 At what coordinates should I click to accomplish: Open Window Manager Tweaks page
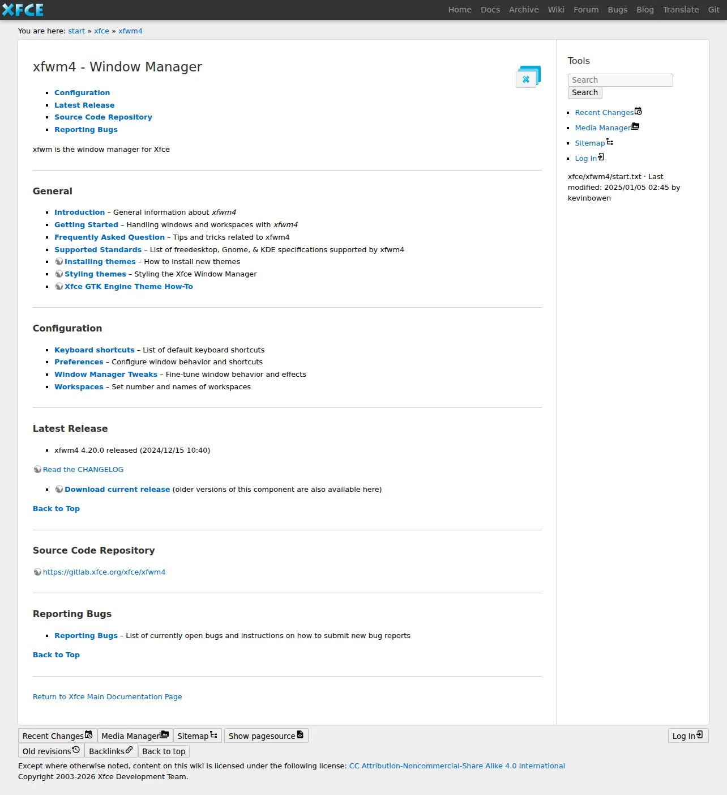[x=106, y=374]
